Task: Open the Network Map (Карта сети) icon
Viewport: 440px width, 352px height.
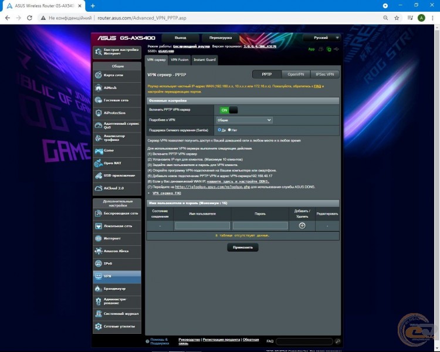Action: [98, 75]
